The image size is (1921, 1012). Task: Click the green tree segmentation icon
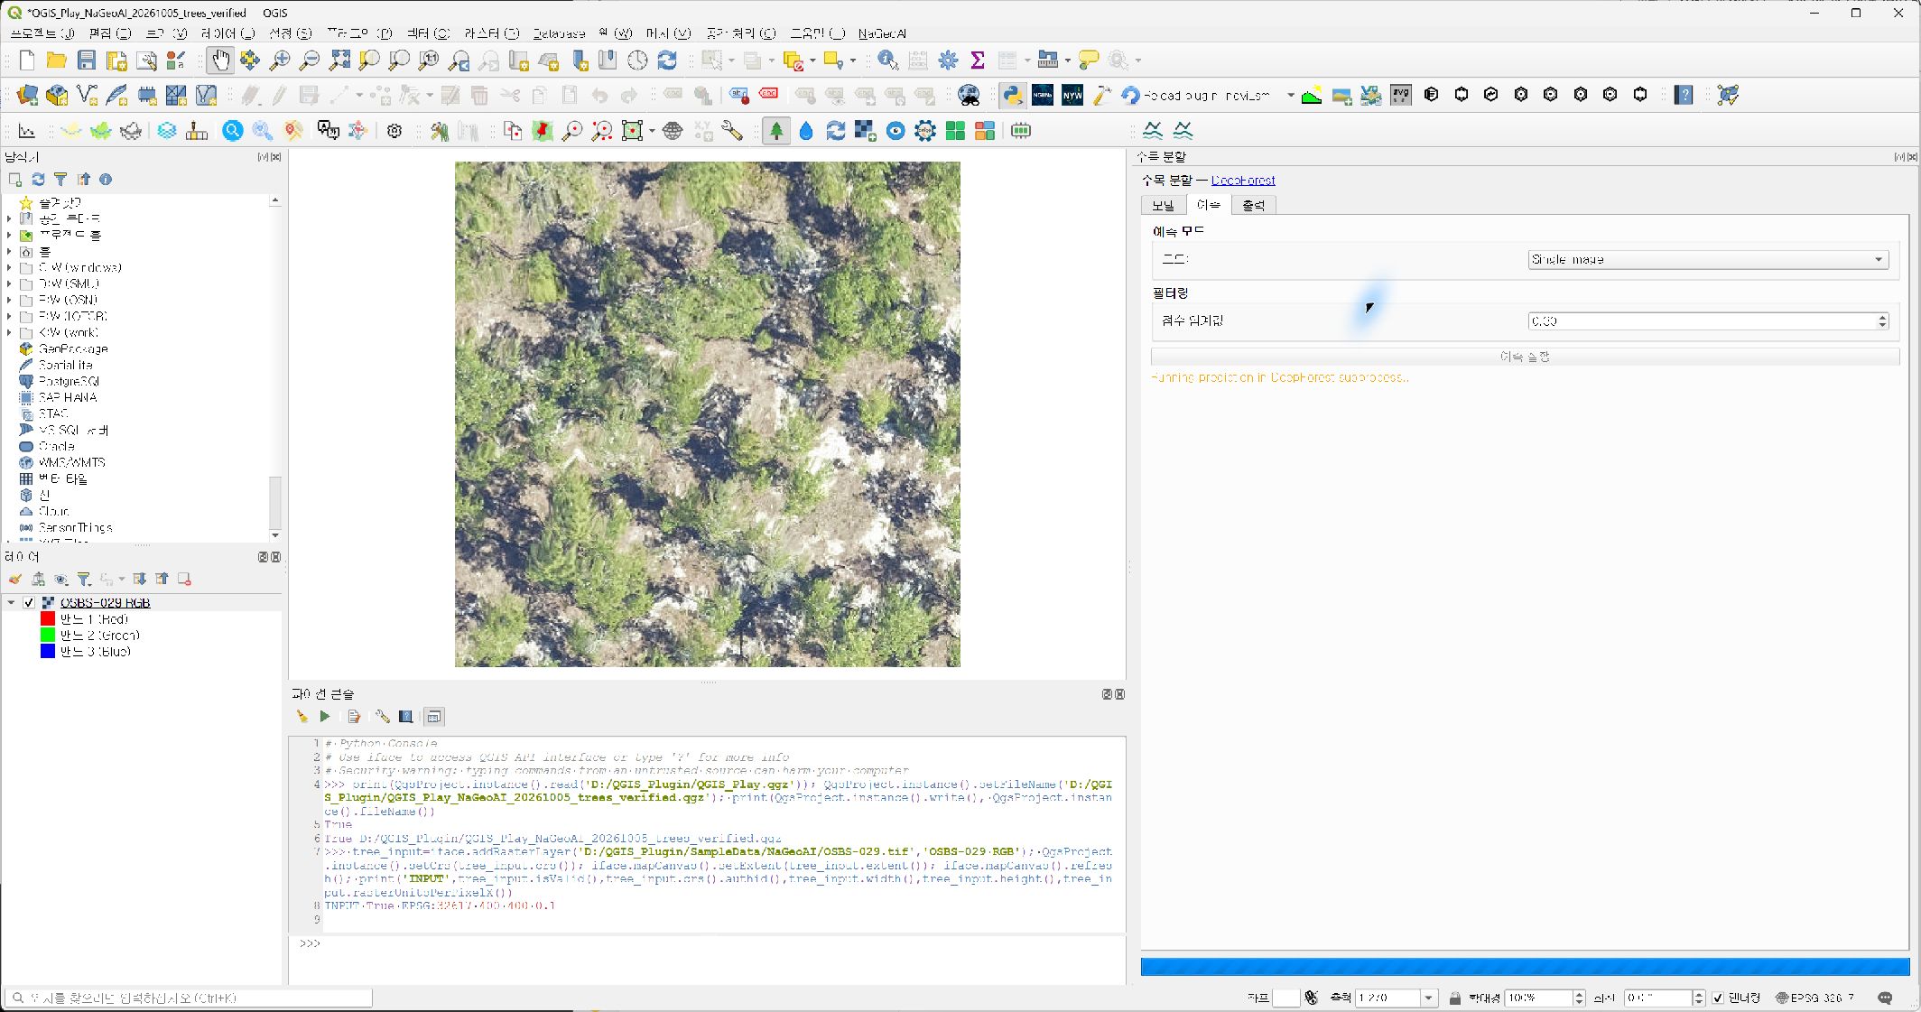pyautogui.click(x=776, y=131)
